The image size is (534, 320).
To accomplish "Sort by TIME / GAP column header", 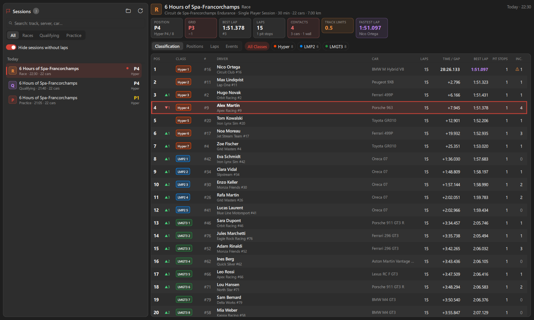I will 451,59.
